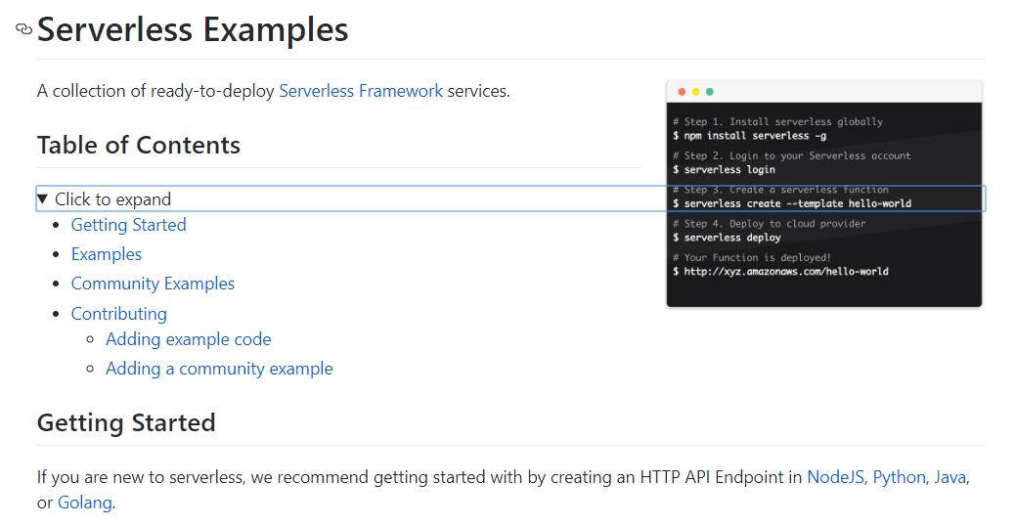Click the 'npm install serverless -g' line
The image size is (1015, 527).
coord(750,136)
